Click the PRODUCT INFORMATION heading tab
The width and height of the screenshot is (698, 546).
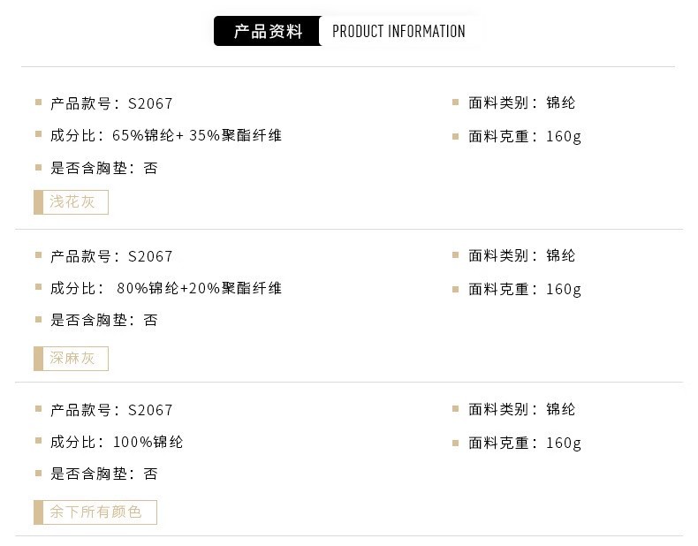398,32
